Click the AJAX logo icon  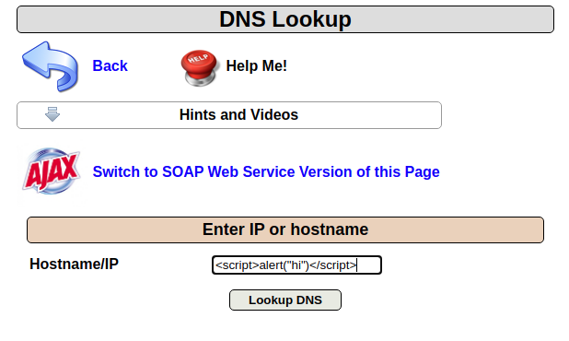coord(52,171)
